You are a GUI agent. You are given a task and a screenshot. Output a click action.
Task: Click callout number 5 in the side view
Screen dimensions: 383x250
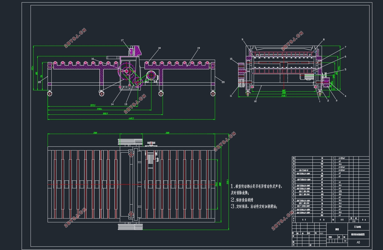point(345,70)
